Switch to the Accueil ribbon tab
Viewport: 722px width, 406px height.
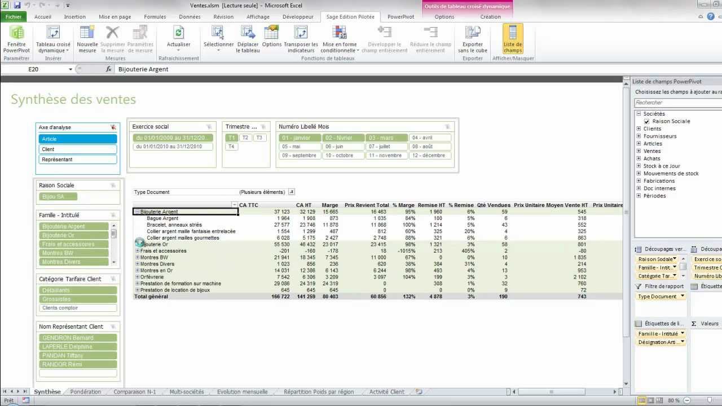coord(43,17)
